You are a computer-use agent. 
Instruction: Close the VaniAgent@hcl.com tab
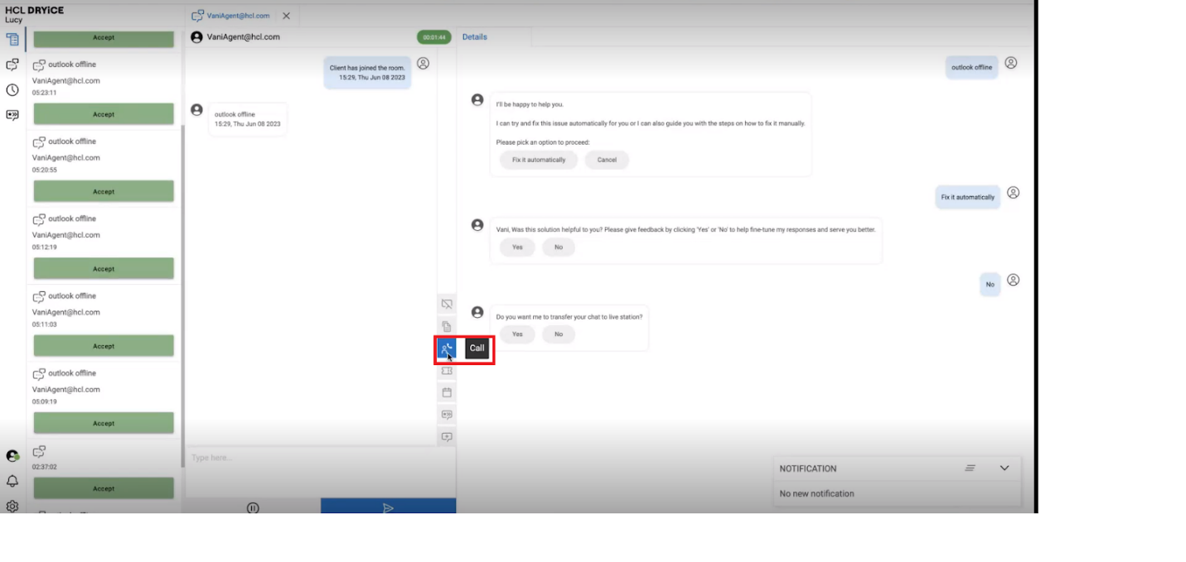pyautogui.click(x=286, y=16)
